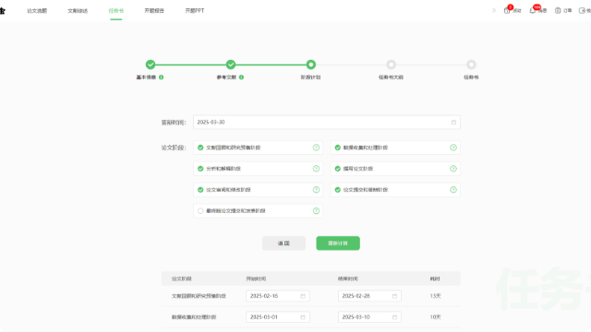
Task: Click the final 任务书 step circle
Action: pyautogui.click(x=471, y=65)
